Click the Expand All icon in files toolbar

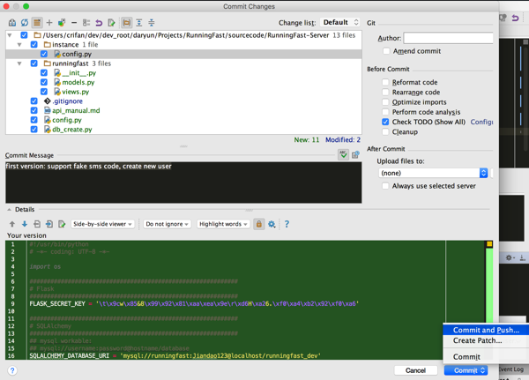coord(138,23)
